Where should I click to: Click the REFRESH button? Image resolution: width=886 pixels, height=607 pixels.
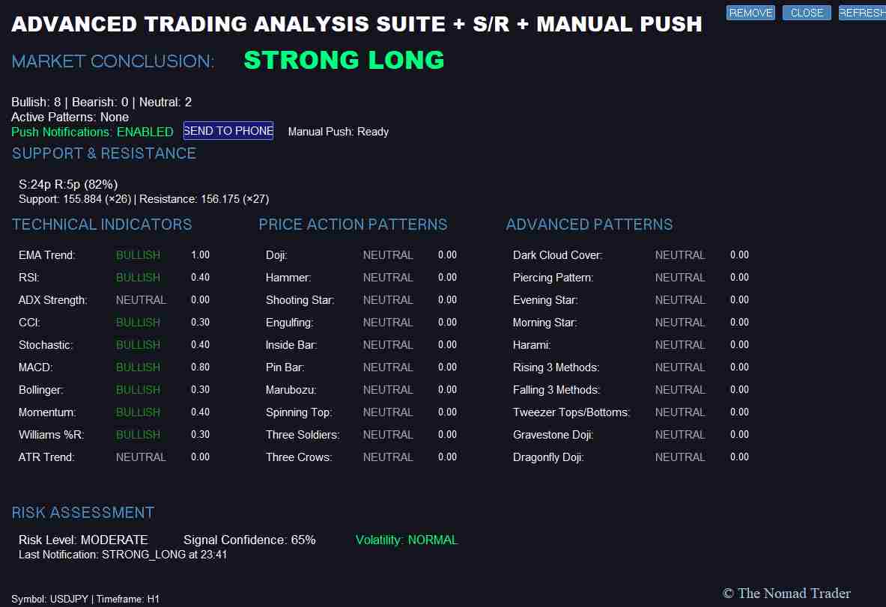point(865,12)
